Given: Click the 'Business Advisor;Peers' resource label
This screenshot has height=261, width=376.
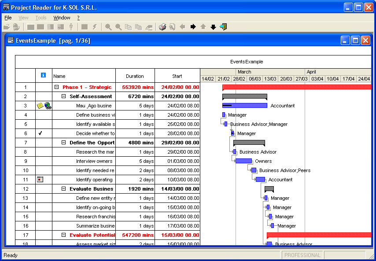Looking at the screenshot, I should (x=285, y=170).
